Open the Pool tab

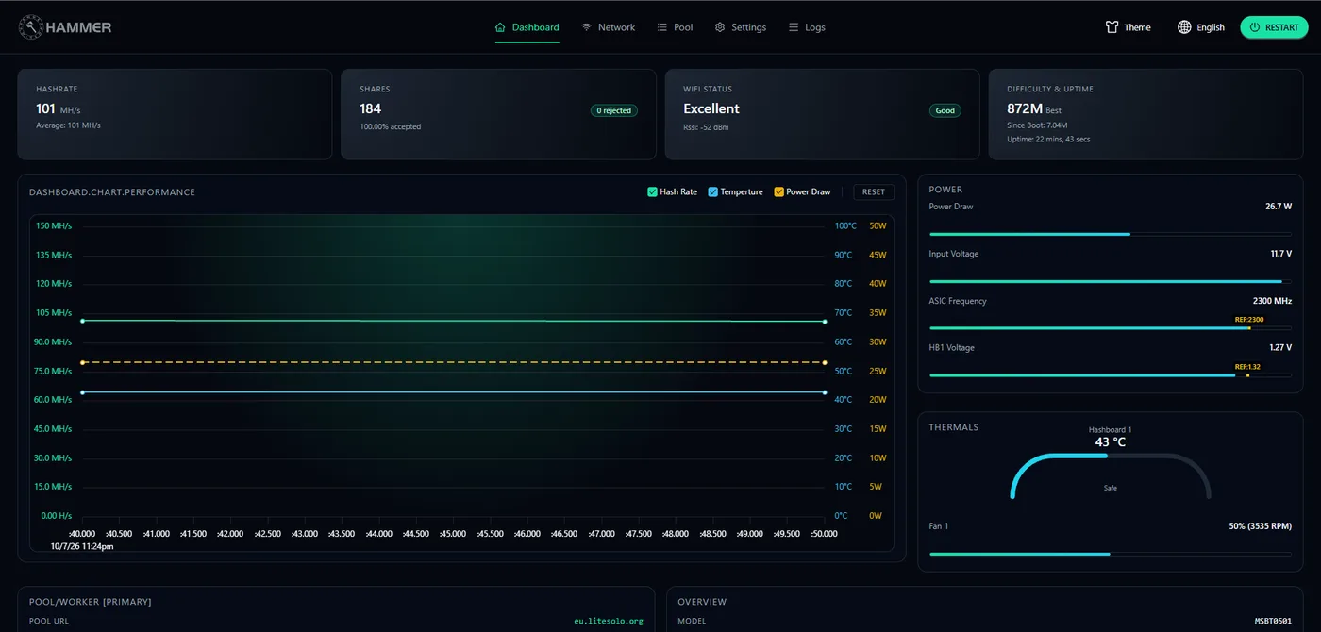click(675, 27)
